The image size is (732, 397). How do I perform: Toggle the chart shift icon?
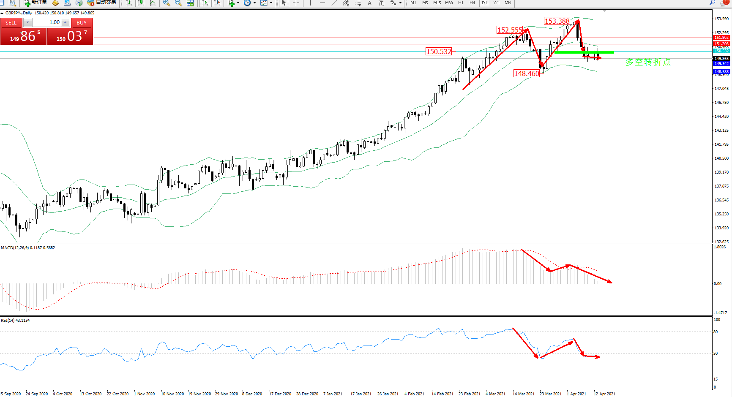point(217,3)
